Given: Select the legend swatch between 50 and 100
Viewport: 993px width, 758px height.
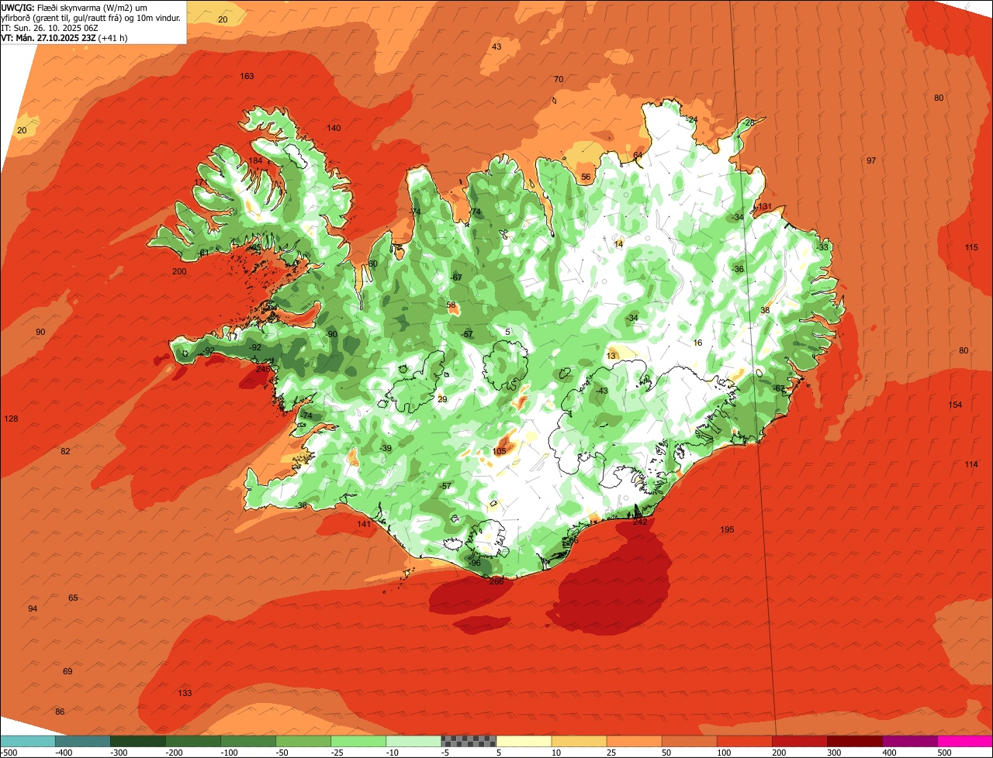Looking at the screenshot, I should [689, 741].
